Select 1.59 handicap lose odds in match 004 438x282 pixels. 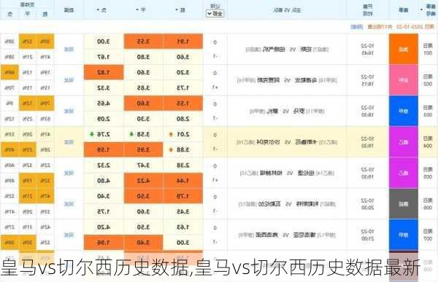tap(104, 150)
